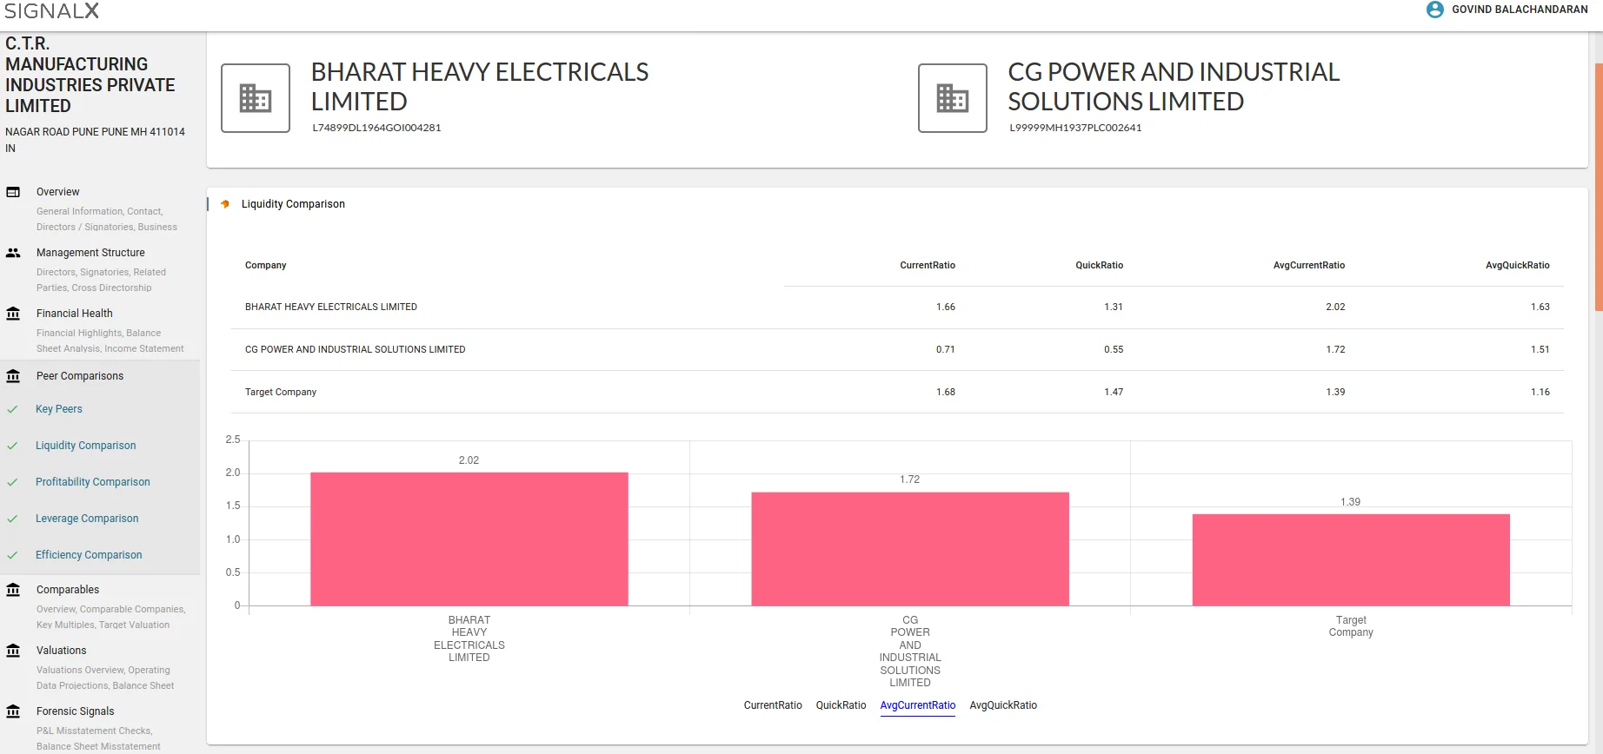
Task: Click the Management Structure people icon
Action: [x=13, y=253]
